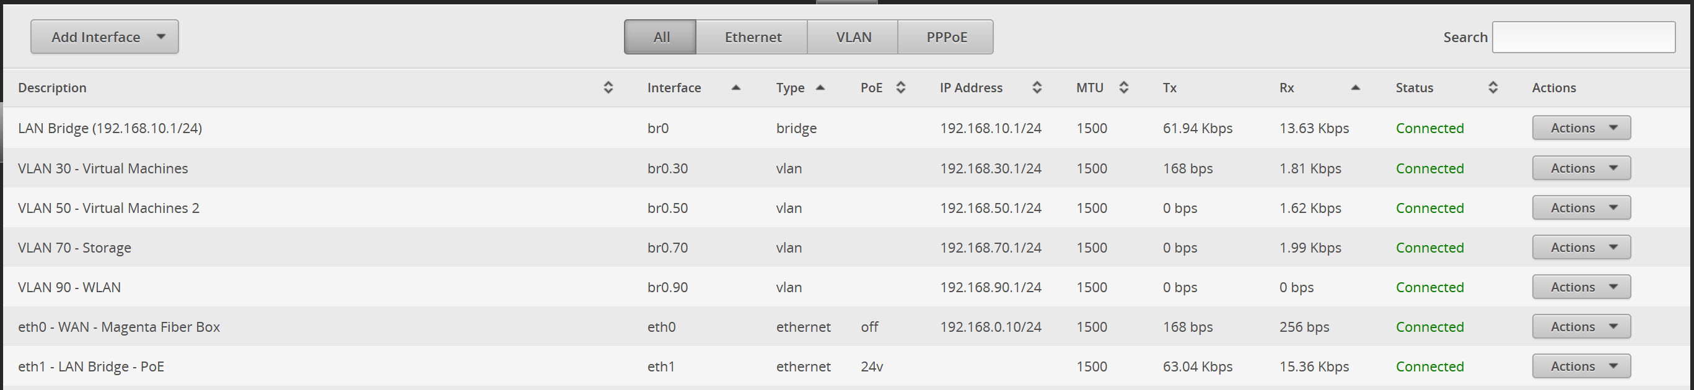Switch to the PPPoE tab
Image resolution: width=1694 pixels, height=390 pixels.
tap(946, 37)
